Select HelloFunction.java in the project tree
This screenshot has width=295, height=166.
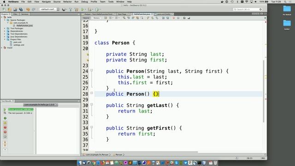pyautogui.click(x=24, y=26)
